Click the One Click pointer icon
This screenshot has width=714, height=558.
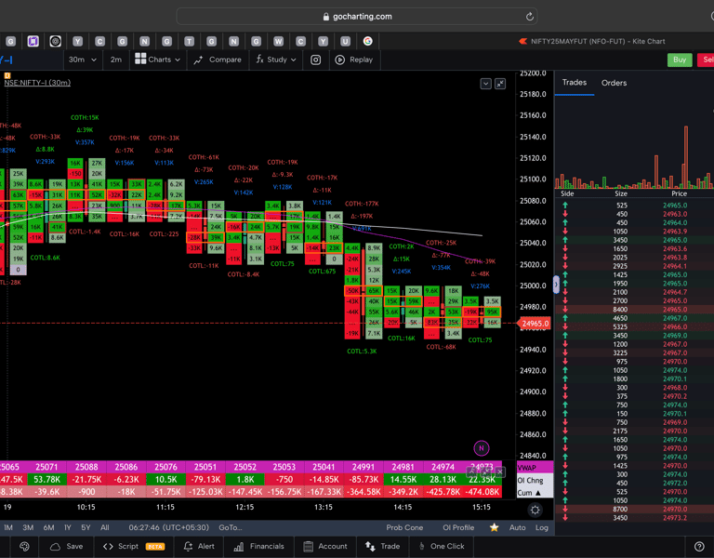click(x=422, y=546)
